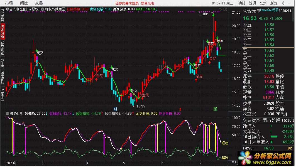
Task: Click the diamond icon at chart top-right
Action: tap(220, 9)
